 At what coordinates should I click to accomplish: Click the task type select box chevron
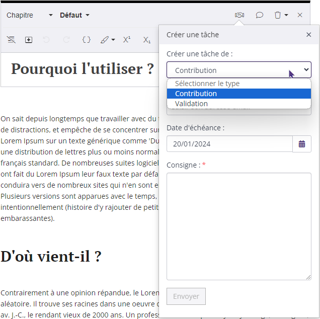pos(306,69)
